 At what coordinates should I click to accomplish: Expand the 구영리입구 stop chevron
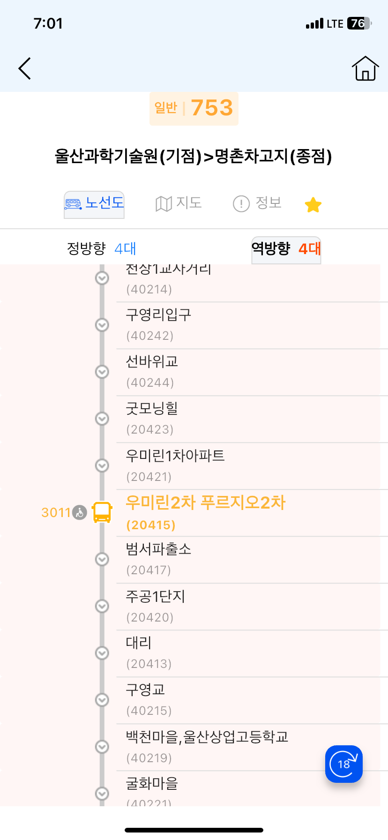coord(102,325)
